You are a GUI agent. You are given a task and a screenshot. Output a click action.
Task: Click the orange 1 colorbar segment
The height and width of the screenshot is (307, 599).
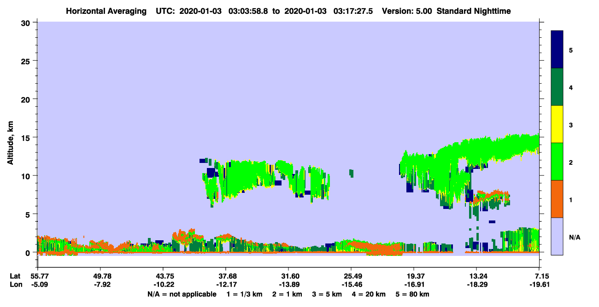(557, 199)
